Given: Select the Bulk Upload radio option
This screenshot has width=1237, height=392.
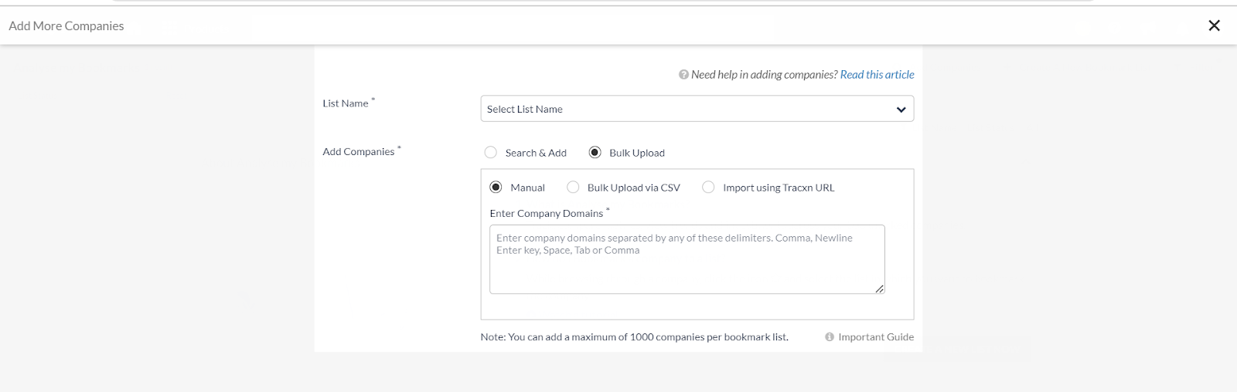Looking at the screenshot, I should [x=595, y=153].
